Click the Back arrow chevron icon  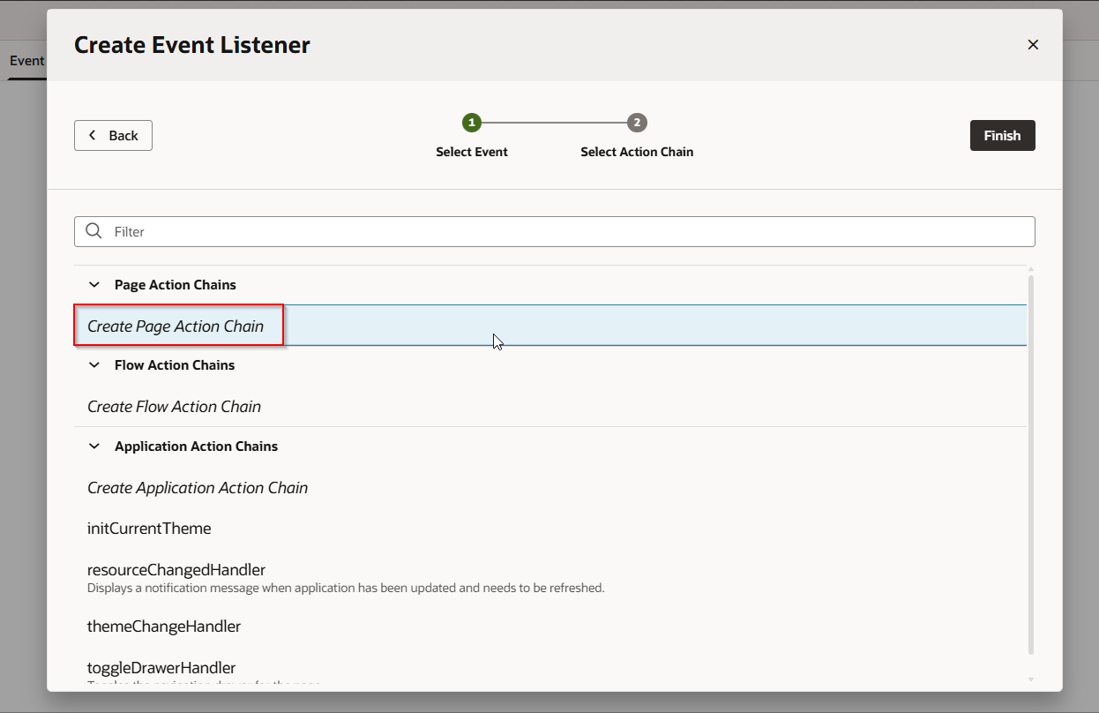(x=93, y=136)
